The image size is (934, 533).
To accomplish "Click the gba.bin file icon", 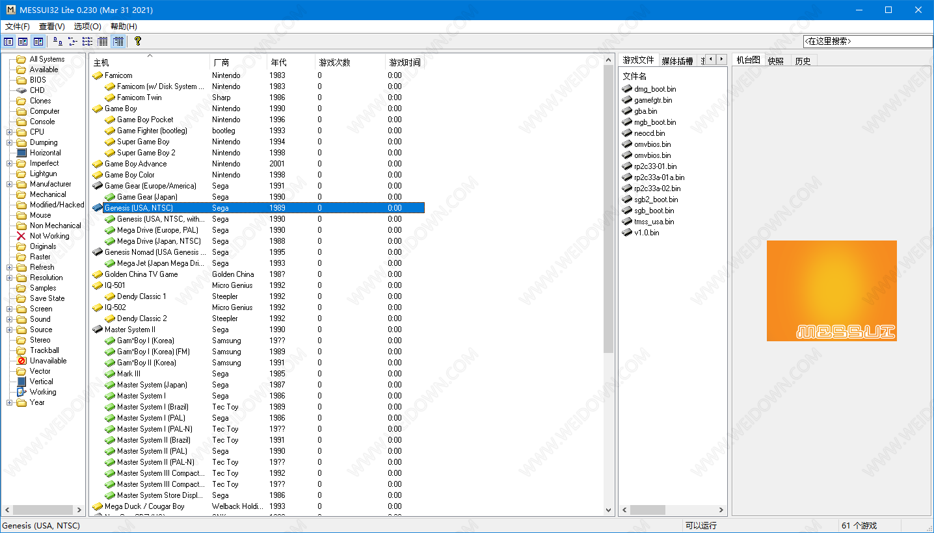I will pyautogui.click(x=627, y=111).
